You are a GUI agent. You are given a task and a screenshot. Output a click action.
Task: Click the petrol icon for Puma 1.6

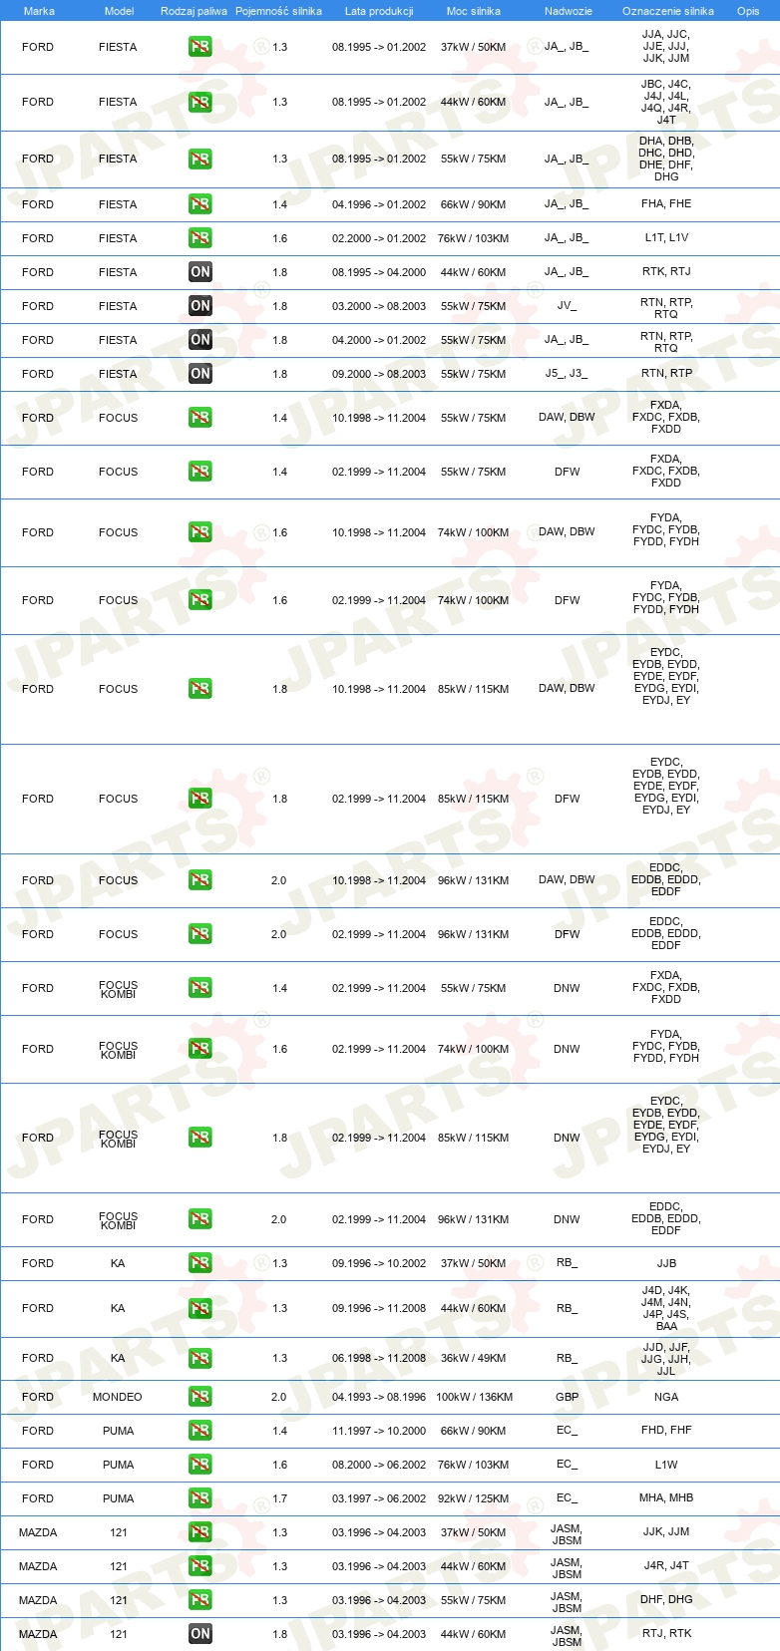point(200,1465)
